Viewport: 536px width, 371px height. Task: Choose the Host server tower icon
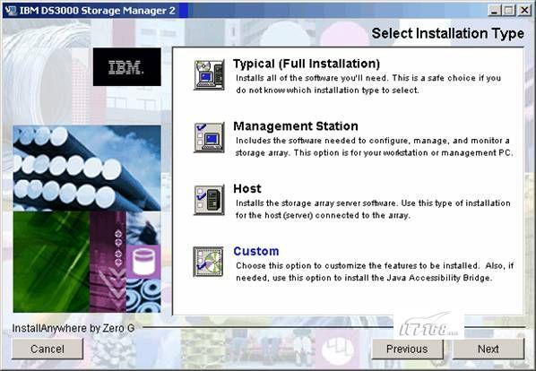209,200
